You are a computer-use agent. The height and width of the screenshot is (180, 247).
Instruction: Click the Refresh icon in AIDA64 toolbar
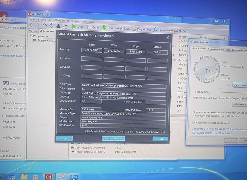click(51, 25)
